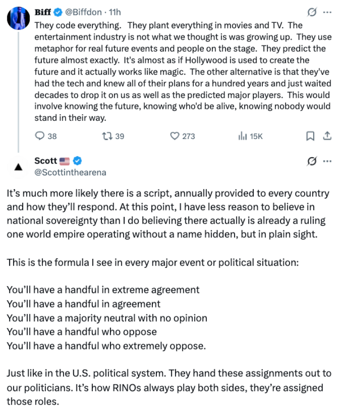
Task: Bookmark Biff's post
Action: click(x=310, y=136)
